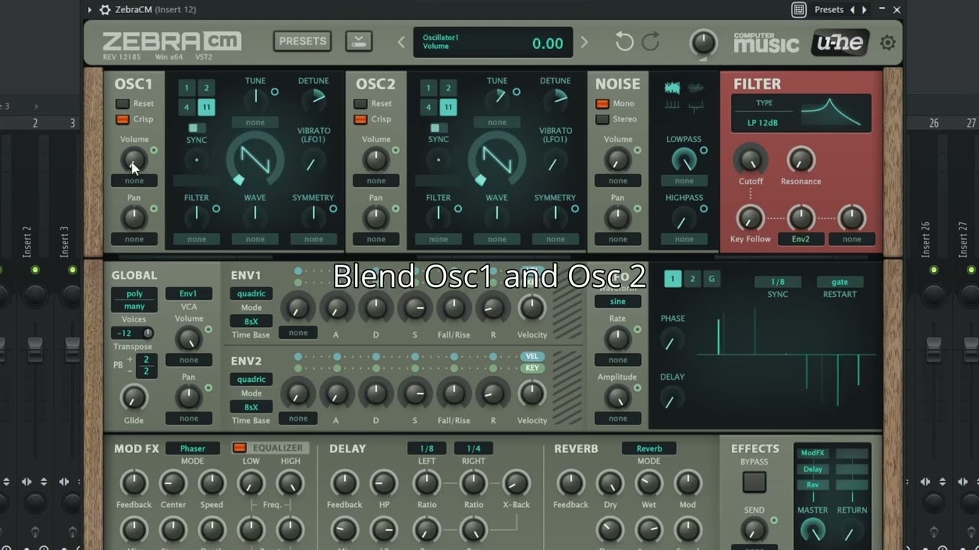Open Mod FX mode Phaser dropdown
This screenshot has width=979, height=550.
pos(192,448)
